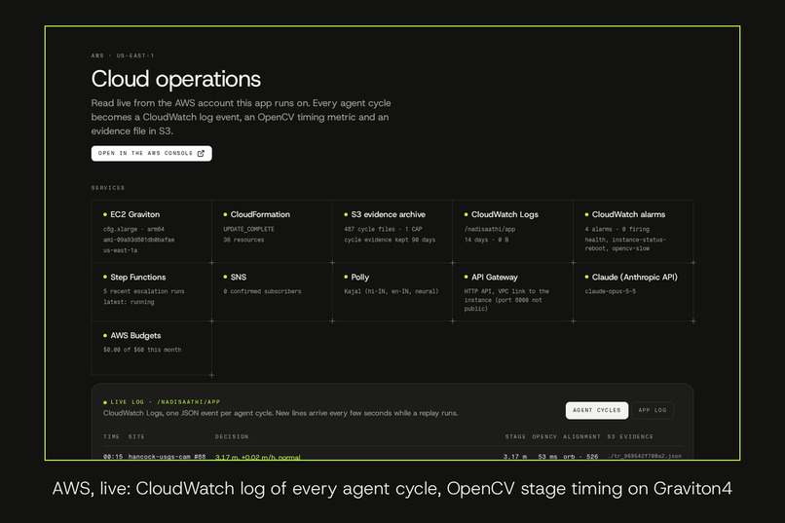Viewport: 785px width, 523px height.
Task: Select the Polly service title
Action: point(360,277)
